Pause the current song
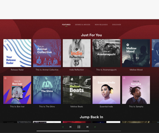159x133 pixels. click(x=79, y=127)
